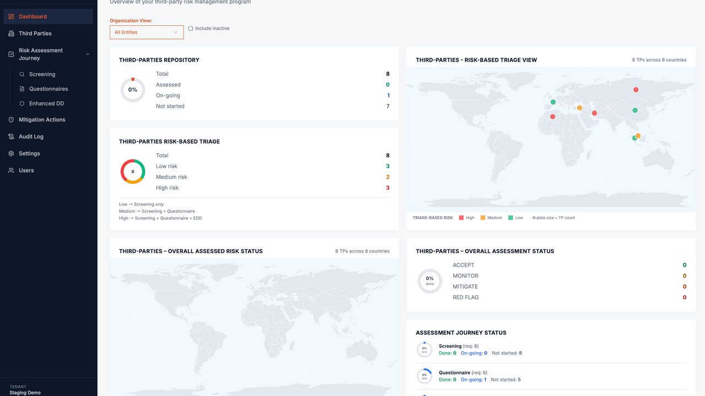The height and width of the screenshot is (396, 705).
Task: Click the Mitigation Actions shield icon
Action: pos(11,120)
